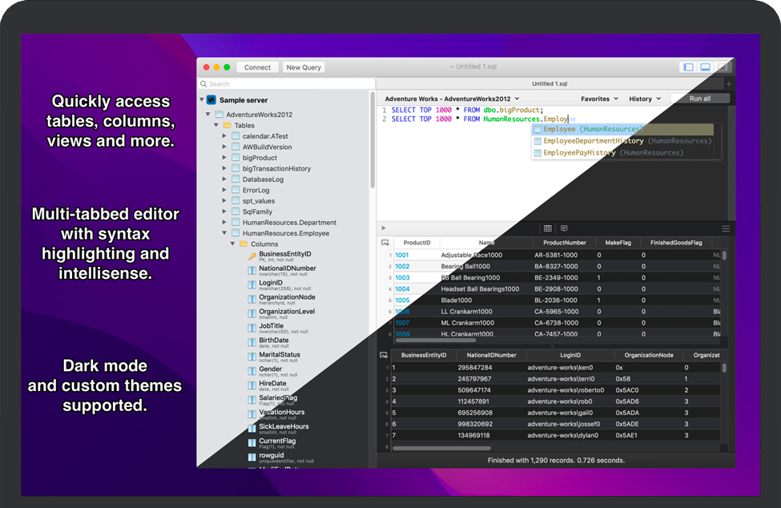Click the rowguid column icon

coord(252,458)
